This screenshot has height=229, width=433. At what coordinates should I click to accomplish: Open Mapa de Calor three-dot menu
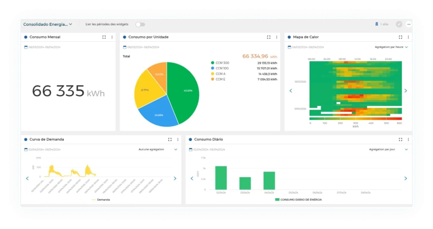(408, 37)
